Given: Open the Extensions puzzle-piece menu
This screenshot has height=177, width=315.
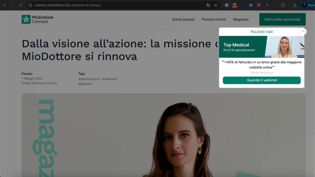Looking at the screenshot, I should point(283,5).
